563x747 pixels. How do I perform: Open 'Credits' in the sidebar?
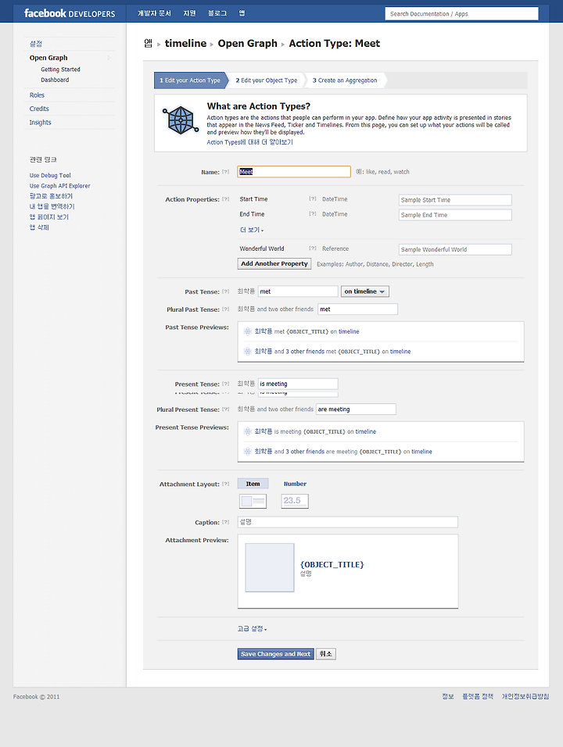click(39, 109)
